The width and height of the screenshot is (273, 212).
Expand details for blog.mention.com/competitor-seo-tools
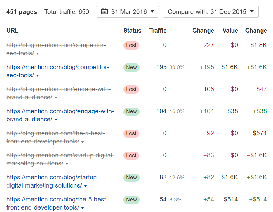[37, 53]
